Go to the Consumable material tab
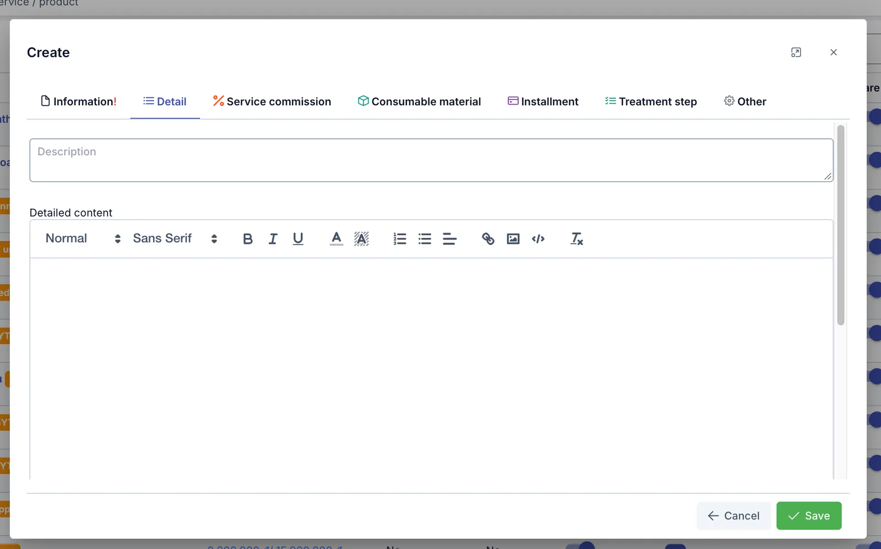The width and height of the screenshot is (881, 549). 420,101
